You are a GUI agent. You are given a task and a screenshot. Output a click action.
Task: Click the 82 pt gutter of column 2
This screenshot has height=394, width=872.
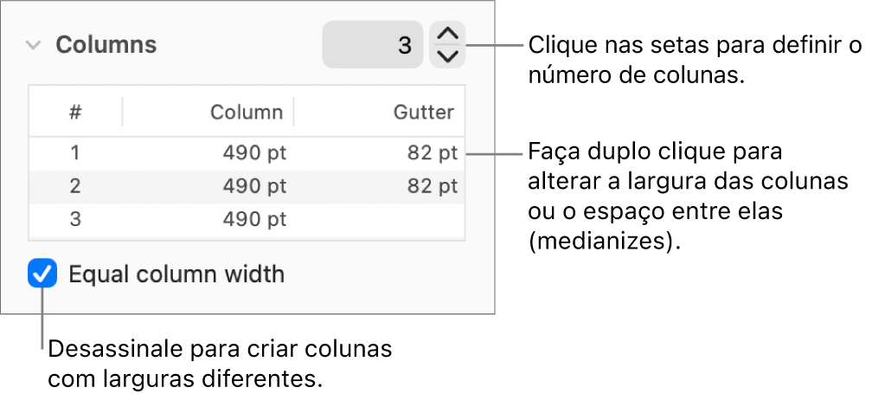coord(433,186)
